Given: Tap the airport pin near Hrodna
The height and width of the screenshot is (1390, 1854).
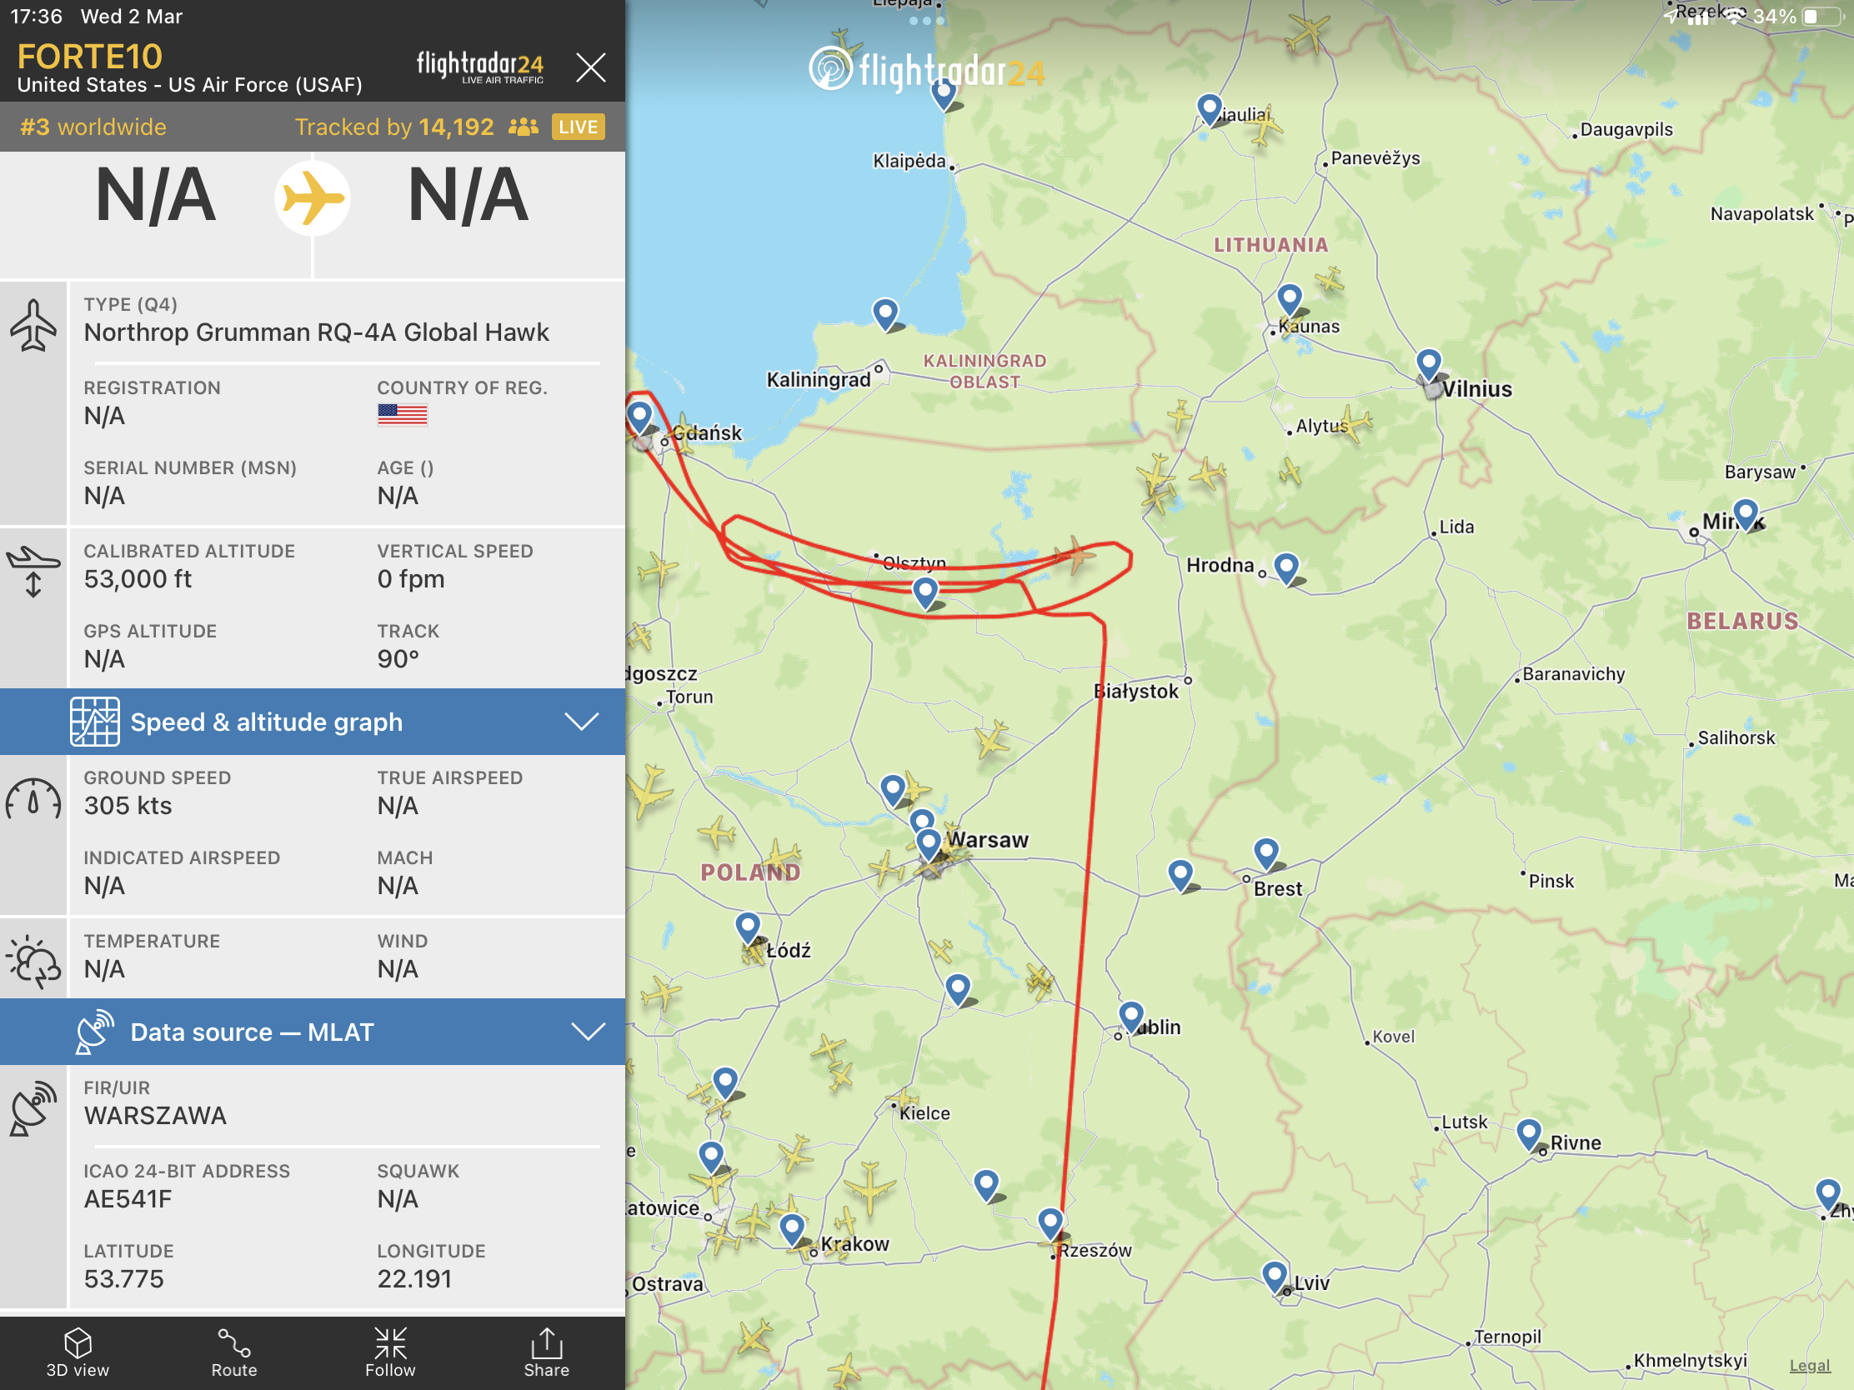Looking at the screenshot, I should point(1286,570).
